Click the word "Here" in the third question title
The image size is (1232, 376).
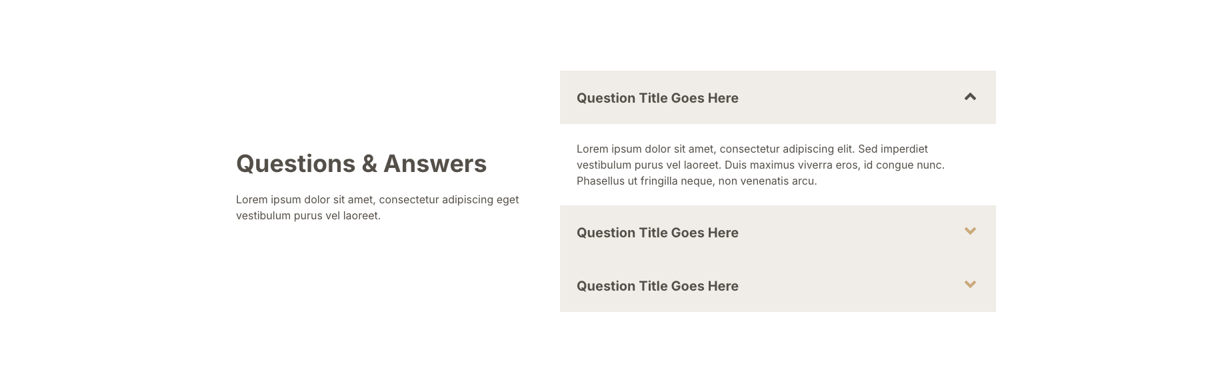(x=723, y=286)
